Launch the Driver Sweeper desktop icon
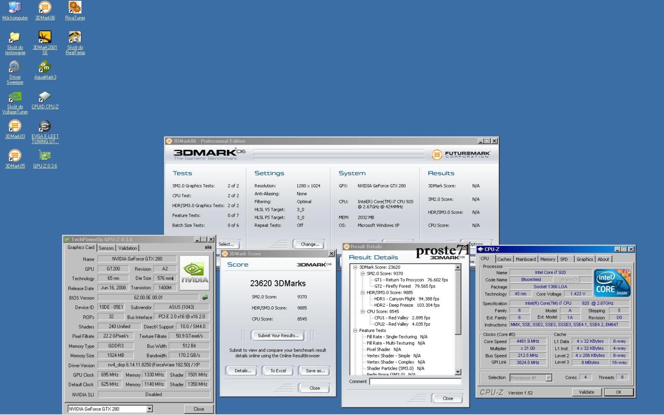Image resolution: width=664 pixels, height=415 pixels. (15, 73)
